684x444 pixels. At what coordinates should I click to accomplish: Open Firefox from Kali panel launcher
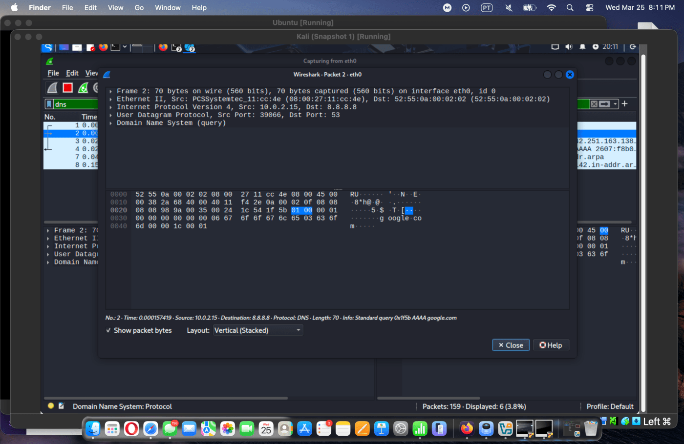pos(103,47)
